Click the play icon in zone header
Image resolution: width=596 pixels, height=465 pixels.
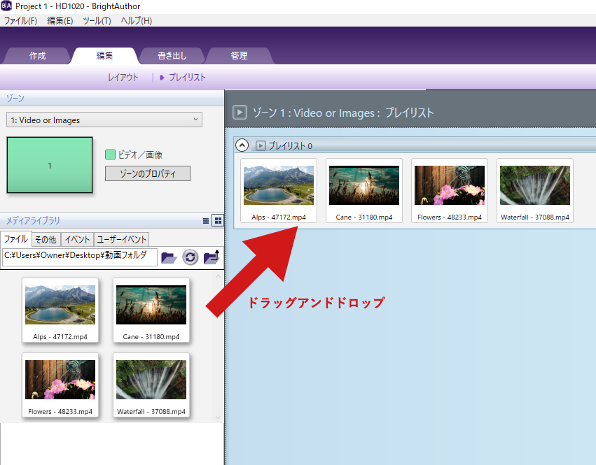pos(240,113)
